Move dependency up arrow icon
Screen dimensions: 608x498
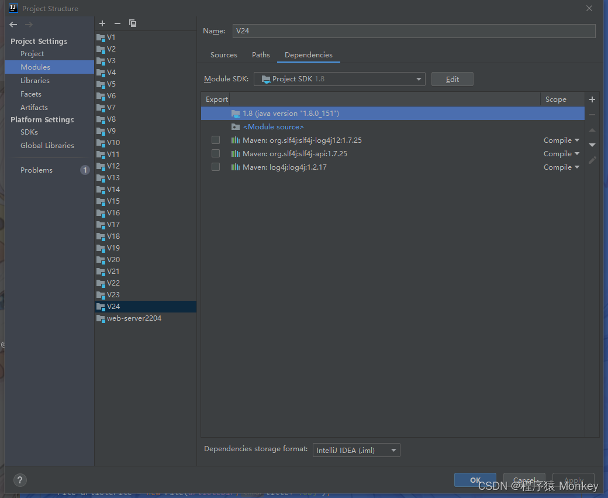click(592, 130)
